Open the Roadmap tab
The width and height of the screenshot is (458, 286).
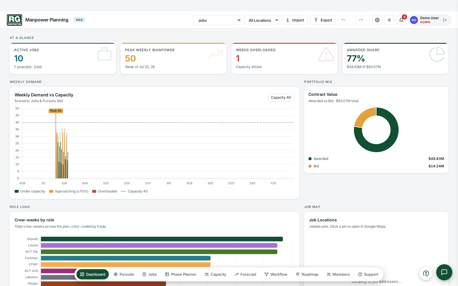(307, 274)
